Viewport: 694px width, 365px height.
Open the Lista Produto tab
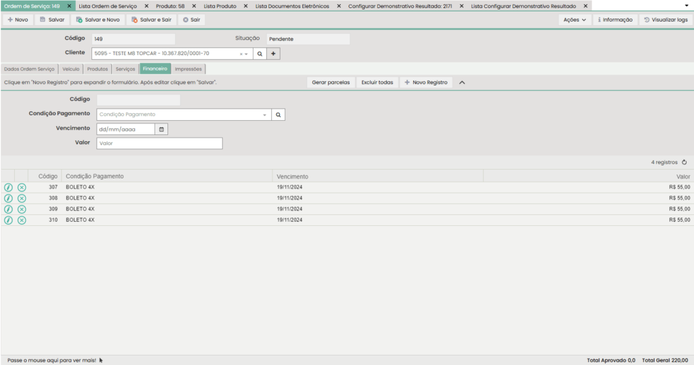coord(220,6)
